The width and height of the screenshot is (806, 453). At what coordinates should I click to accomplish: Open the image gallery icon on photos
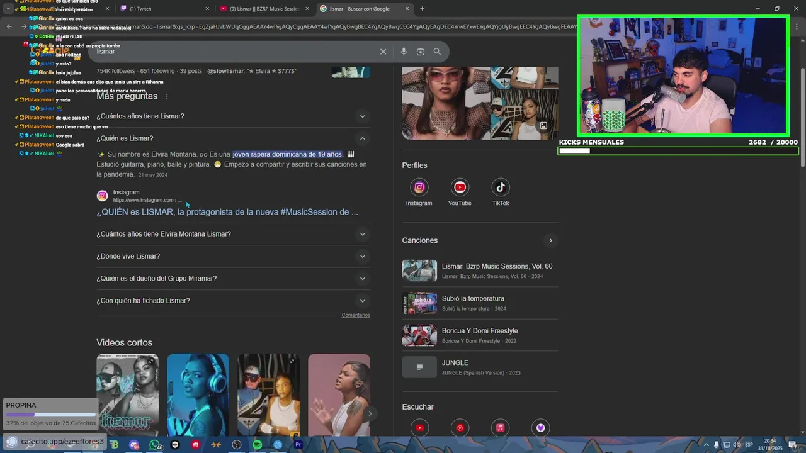pyautogui.click(x=543, y=126)
